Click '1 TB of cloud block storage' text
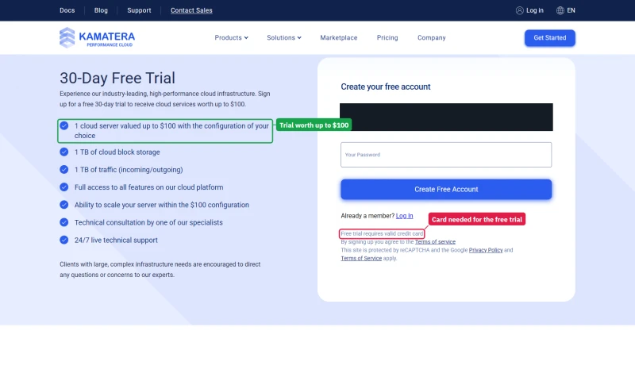Image resolution: width=635 pixels, height=385 pixels. tap(117, 152)
